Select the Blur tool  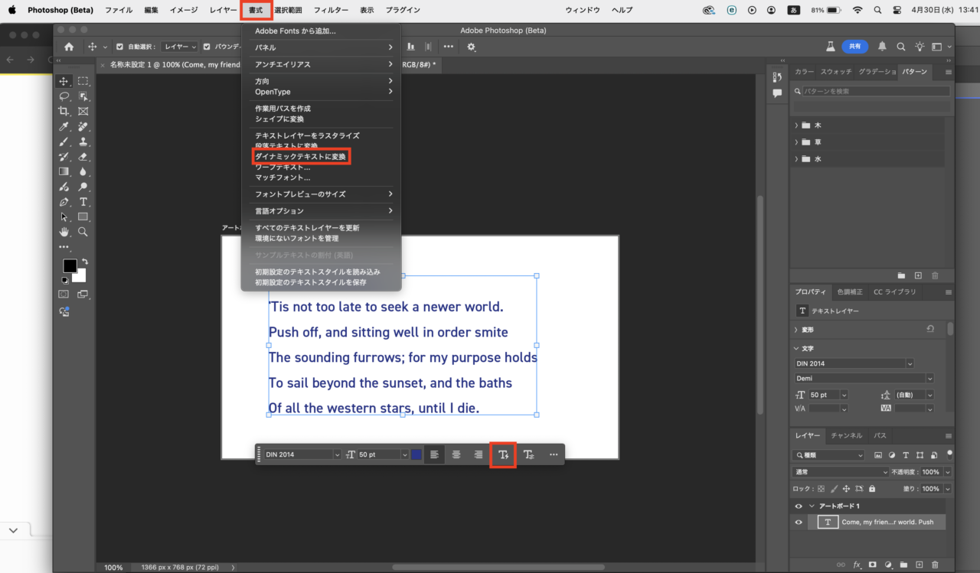click(83, 171)
